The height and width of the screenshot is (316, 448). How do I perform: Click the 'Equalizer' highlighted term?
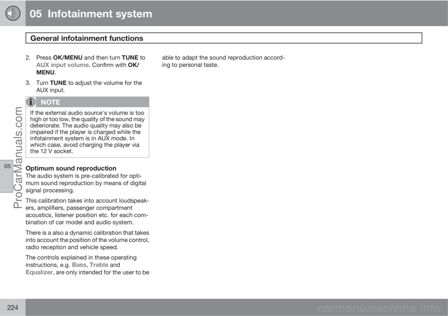point(39,272)
